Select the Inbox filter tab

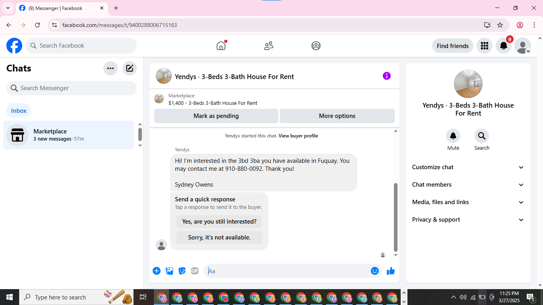coord(19,111)
